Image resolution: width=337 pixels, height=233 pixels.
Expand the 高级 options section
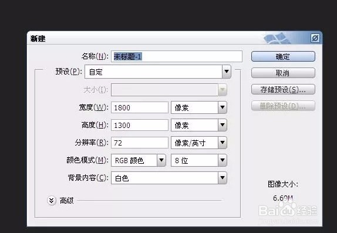pos(52,201)
